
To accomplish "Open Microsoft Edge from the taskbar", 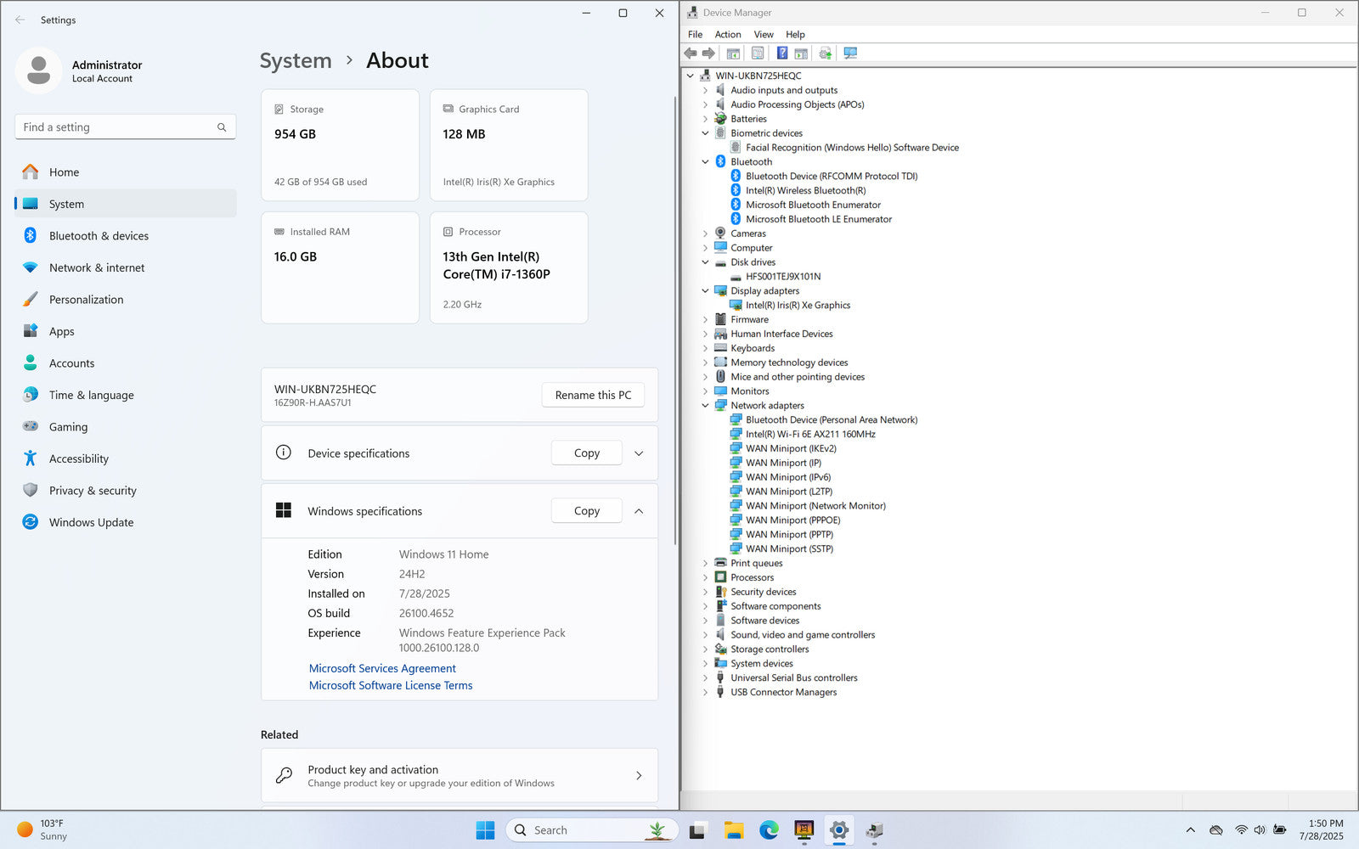I will coord(769,830).
